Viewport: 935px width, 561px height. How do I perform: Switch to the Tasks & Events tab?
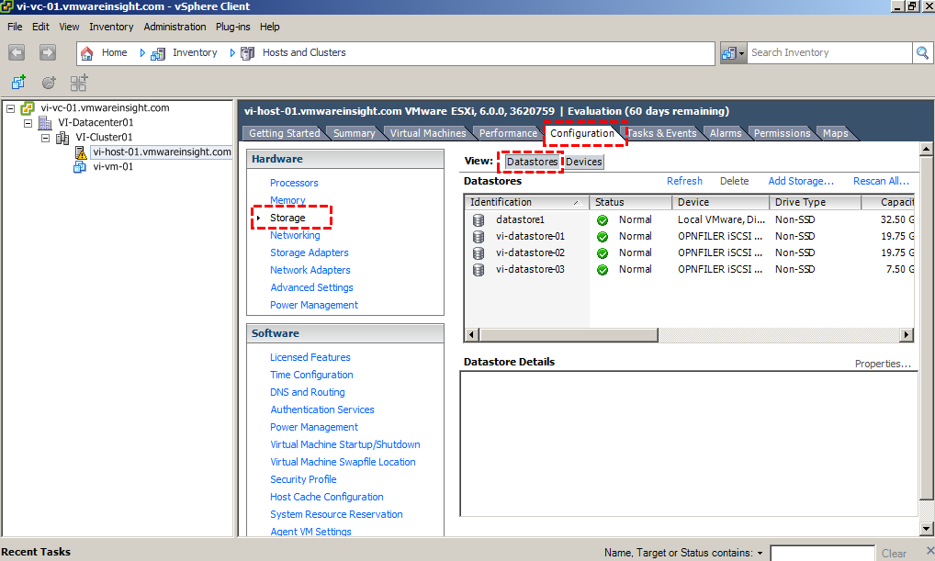(x=662, y=132)
